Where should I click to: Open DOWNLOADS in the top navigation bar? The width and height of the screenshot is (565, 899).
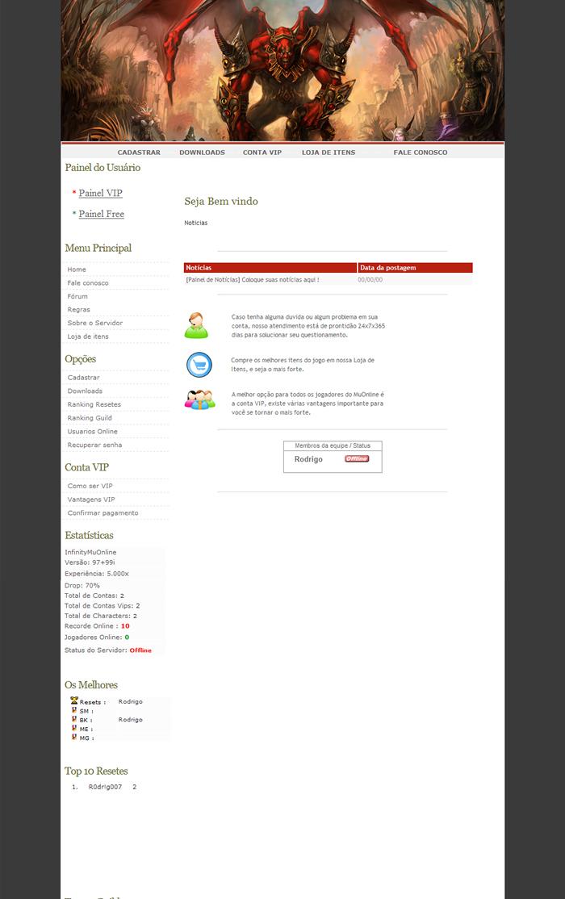pyautogui.click(x=202, y=153)
